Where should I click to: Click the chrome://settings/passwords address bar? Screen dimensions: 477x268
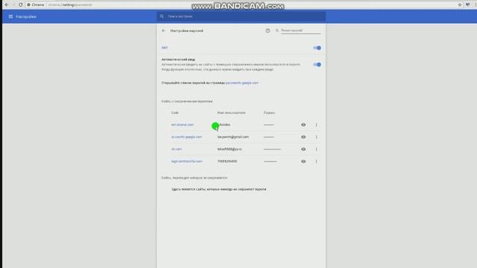[70, 5]
